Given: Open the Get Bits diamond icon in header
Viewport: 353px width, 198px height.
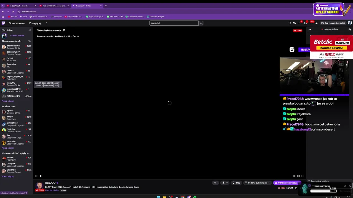Looking at the screenshot, I should click(x=316, y=23).
